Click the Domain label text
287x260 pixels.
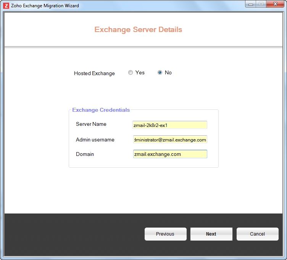tap(85, 154)
